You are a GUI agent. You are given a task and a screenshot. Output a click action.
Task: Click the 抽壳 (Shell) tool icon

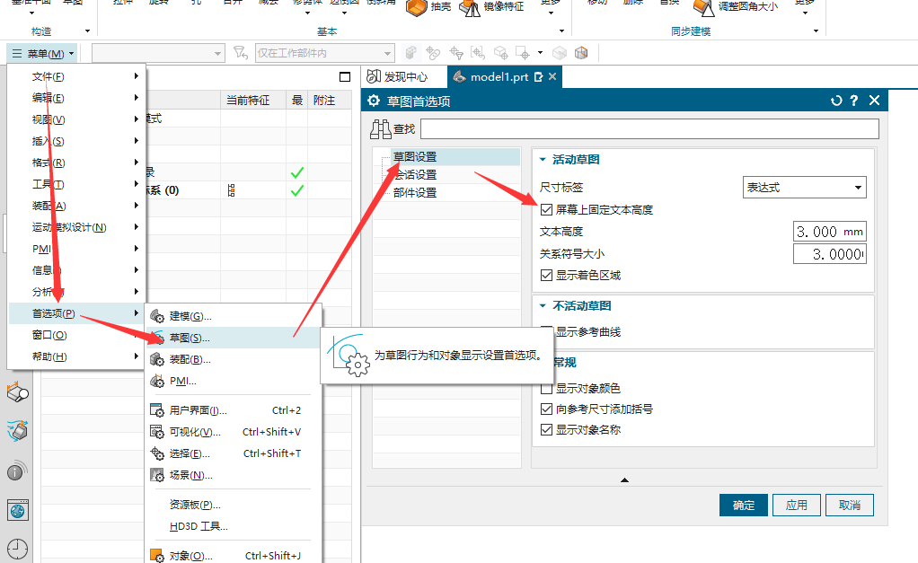[x=416, y=7]
